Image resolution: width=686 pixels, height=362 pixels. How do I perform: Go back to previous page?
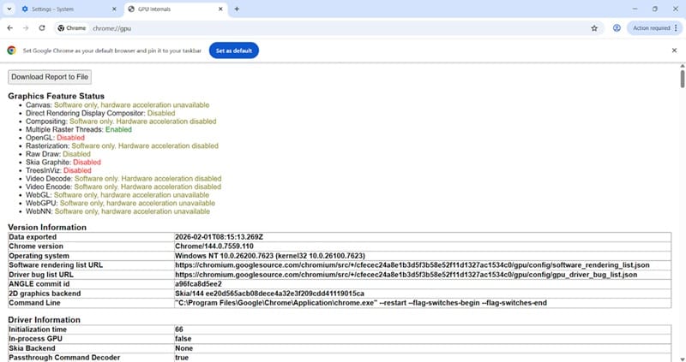point(10,28)
